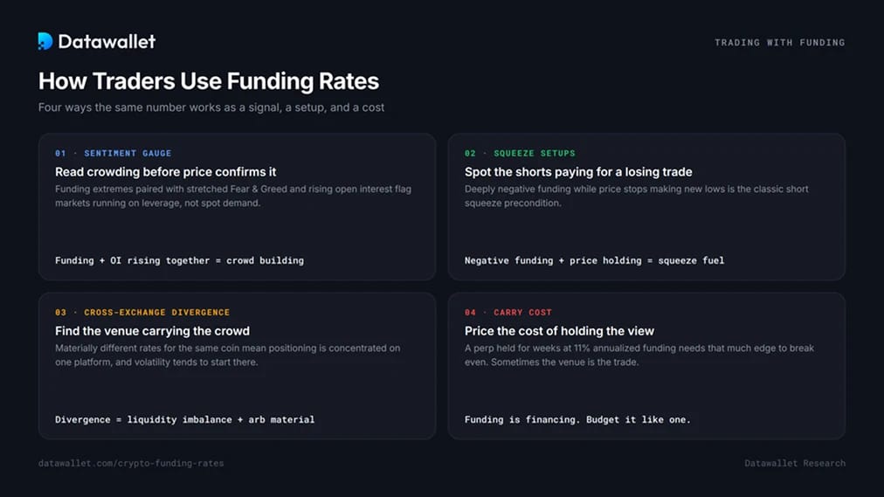Click 'Find the venue carrying the crowd' heading
The width and height of the screenshot is (884, 497).
click(x=152, y=331)
